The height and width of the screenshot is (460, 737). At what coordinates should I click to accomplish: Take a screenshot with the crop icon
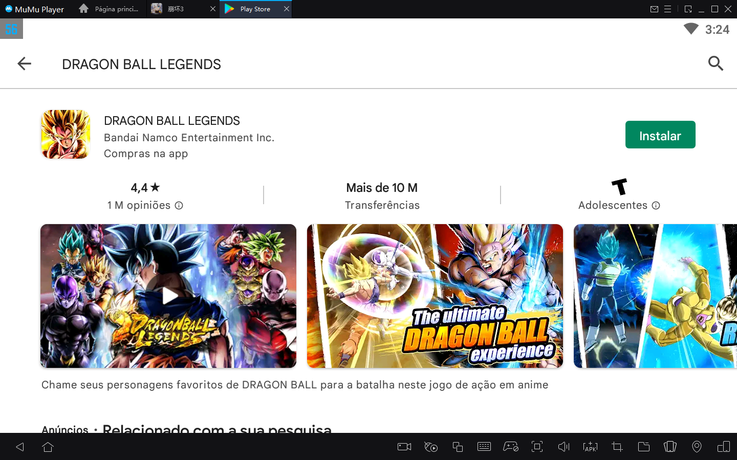click(617, 446)
